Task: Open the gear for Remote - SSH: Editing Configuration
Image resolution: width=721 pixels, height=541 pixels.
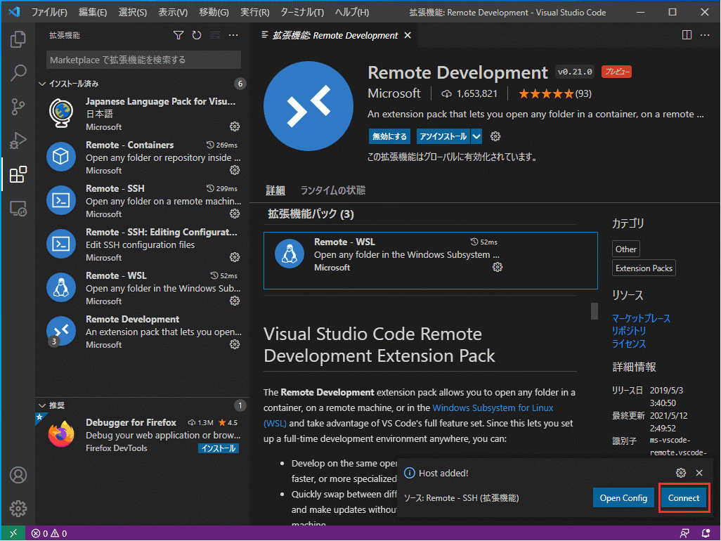Action: pos(235,257)
